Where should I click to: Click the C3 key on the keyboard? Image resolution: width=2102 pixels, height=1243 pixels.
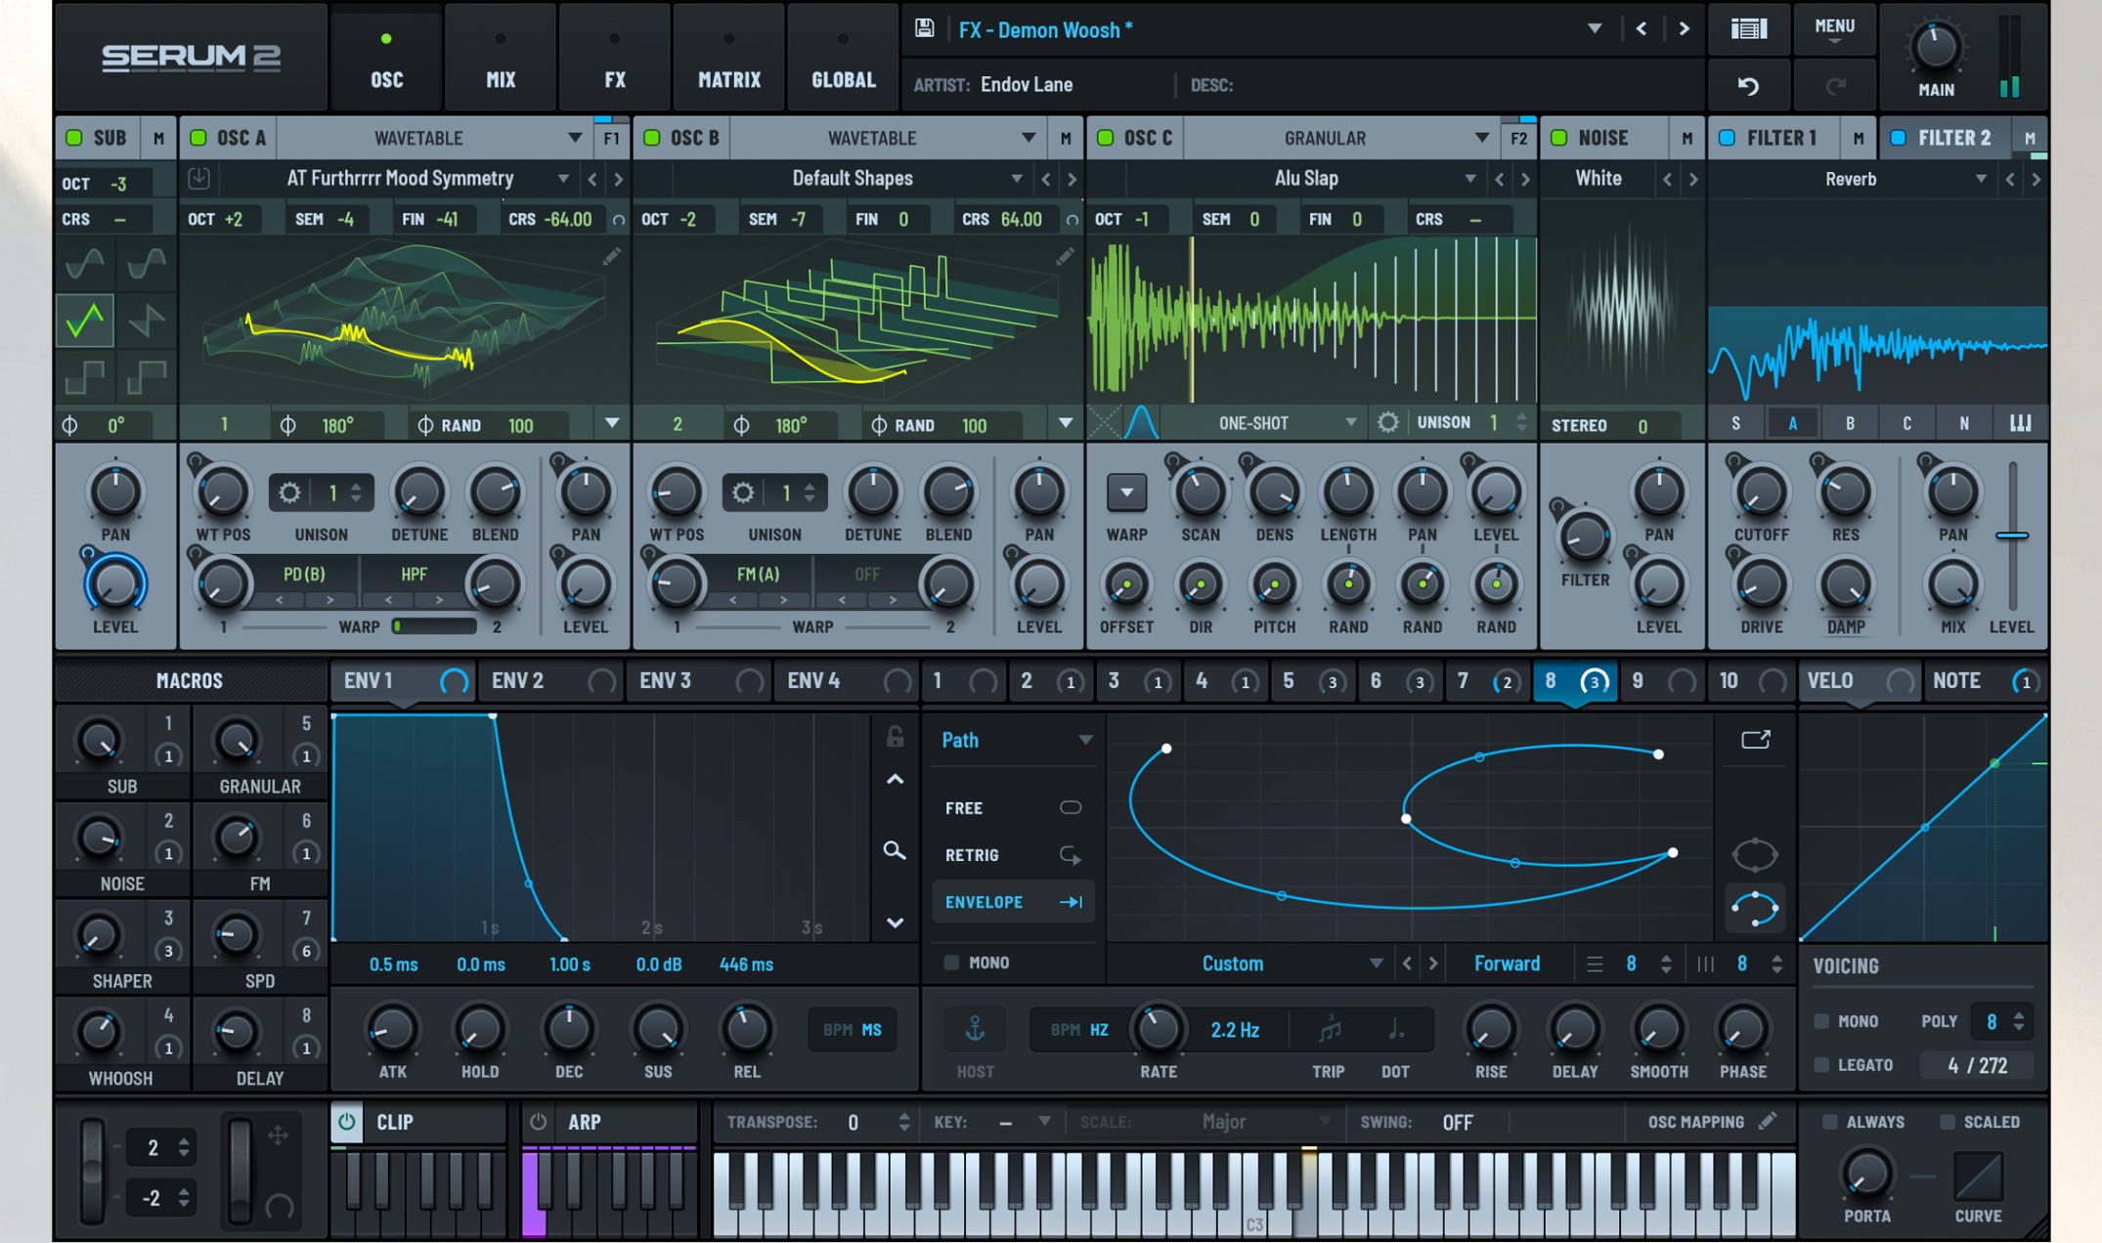pos(1254,1197)
